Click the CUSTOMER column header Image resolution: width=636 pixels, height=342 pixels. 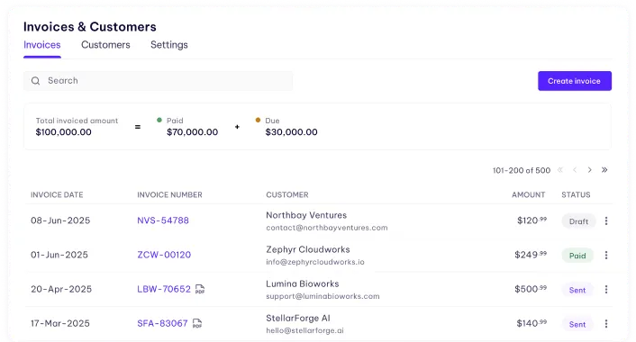pyautogui.click(x=287, y=195)
